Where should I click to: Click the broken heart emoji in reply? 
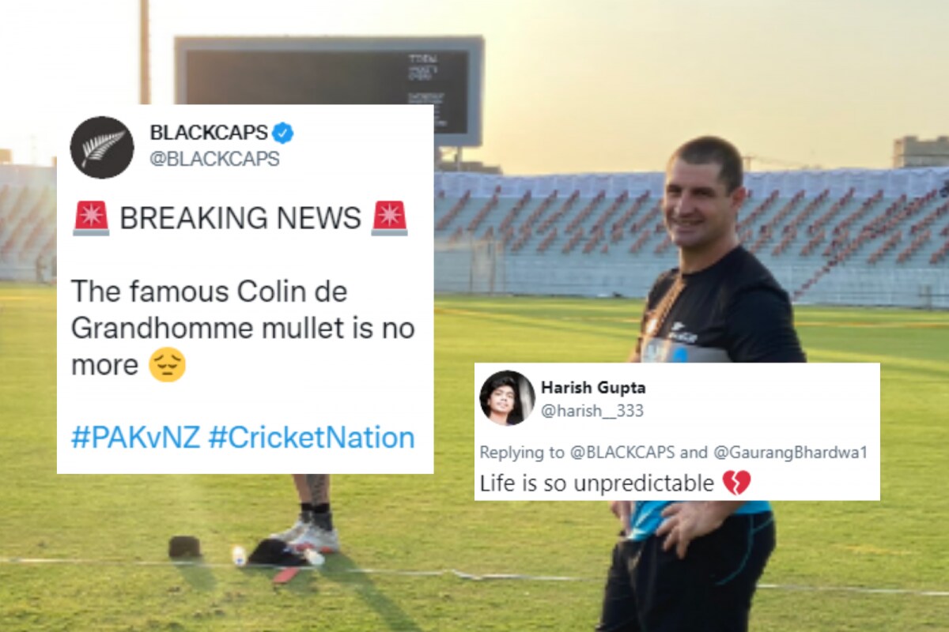tap(736, 483)
